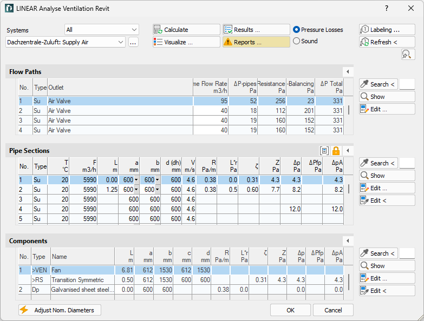This screenshot has height=321, width=424.
Task: Open the Systems 'All' dropdown
Action: 102,30
